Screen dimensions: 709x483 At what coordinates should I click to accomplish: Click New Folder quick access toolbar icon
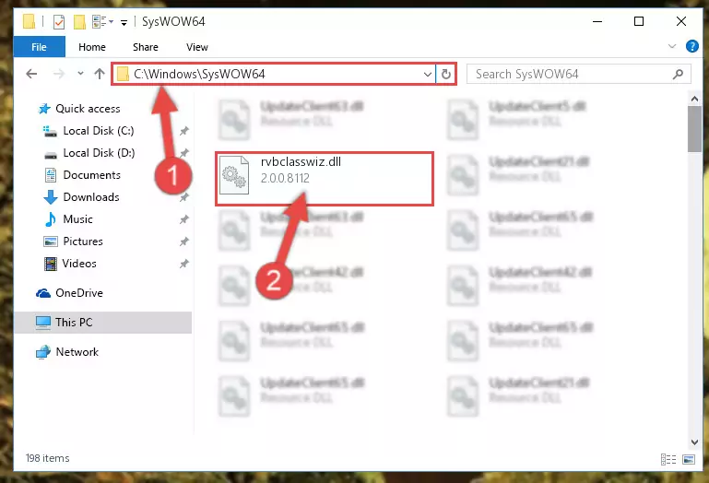[79, 22]
